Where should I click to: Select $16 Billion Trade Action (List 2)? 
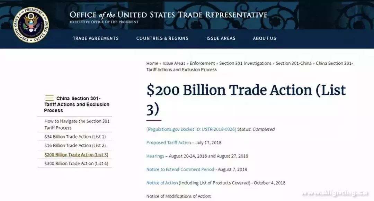tap(75, 146)
